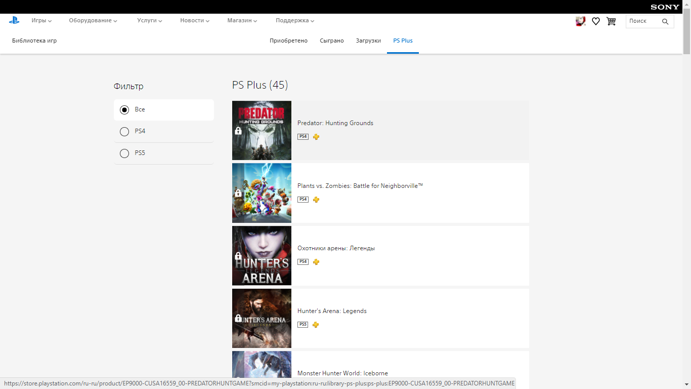Screen dimensions: 691x389
Task: Expand the Поддержка menu
Action: (x=295, y=21)
